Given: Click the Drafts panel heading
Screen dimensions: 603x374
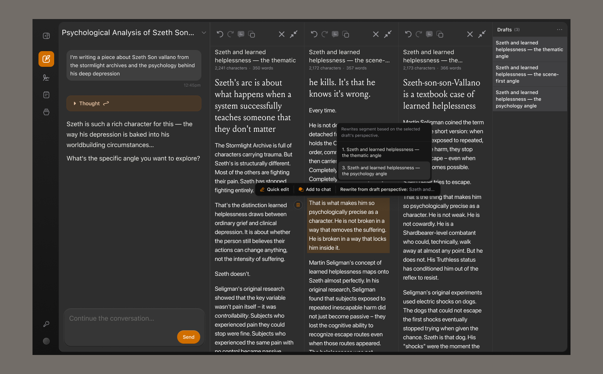Looking at the screenshot, I should pyautogui.click(x=504, y=30).
